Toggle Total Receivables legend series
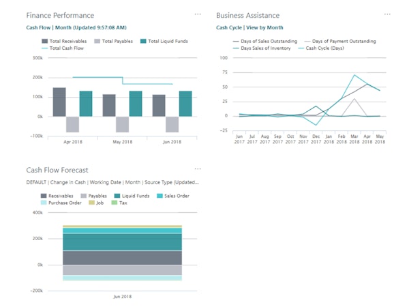409x307 pixels. [x=64, y=41]
